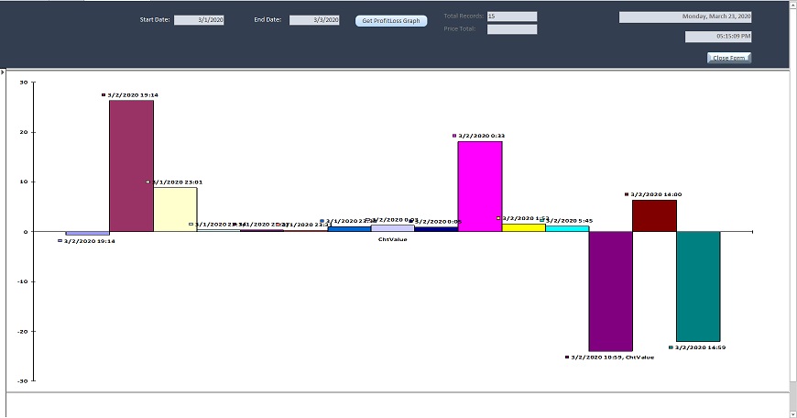The width and height of the screenshot is (797, 418).
Task: Click the record selector arrow at left edge
Action: (x=3, y=72)
